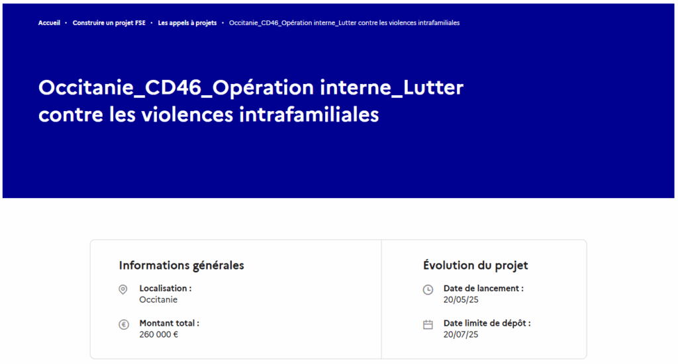This screenshot has height=364, width=678.
Task: Click the current page breadcrumb entry
Action: [344, 22]
